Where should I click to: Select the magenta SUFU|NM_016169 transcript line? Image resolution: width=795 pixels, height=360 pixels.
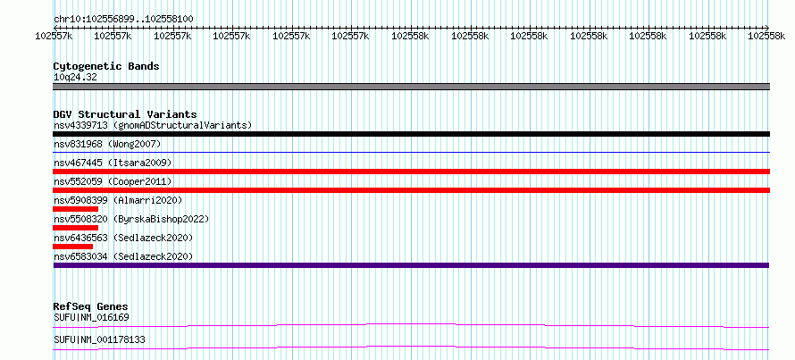tap(411, 325)
